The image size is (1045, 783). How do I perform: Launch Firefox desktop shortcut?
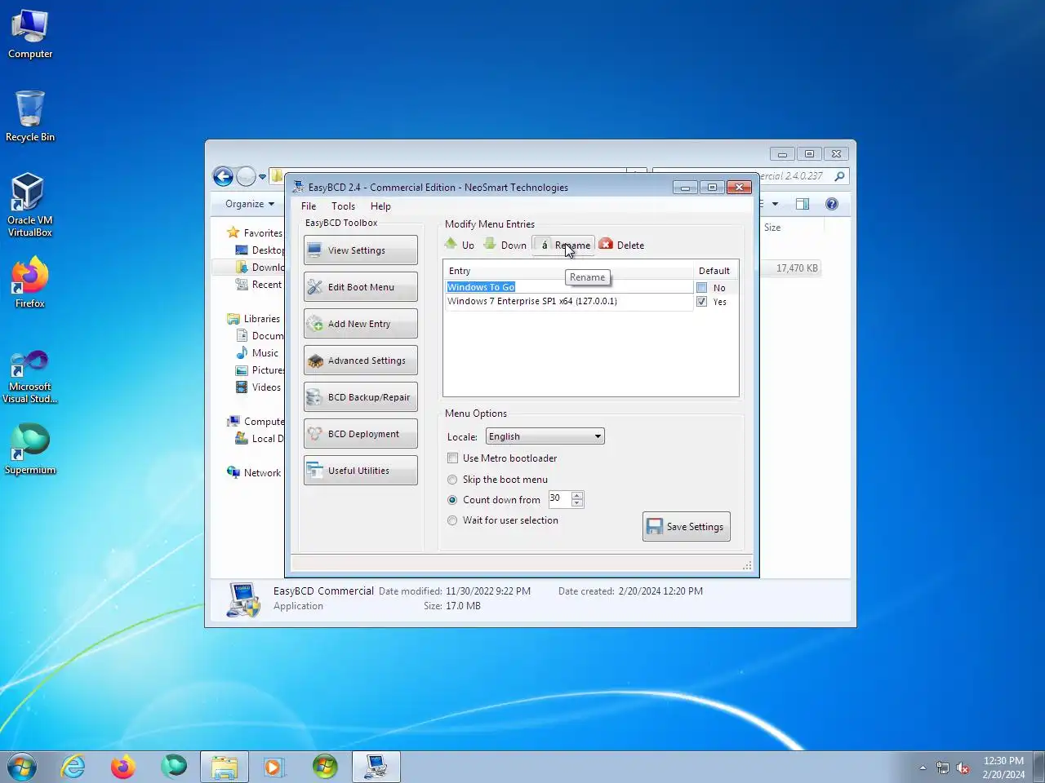coord(30,283)
